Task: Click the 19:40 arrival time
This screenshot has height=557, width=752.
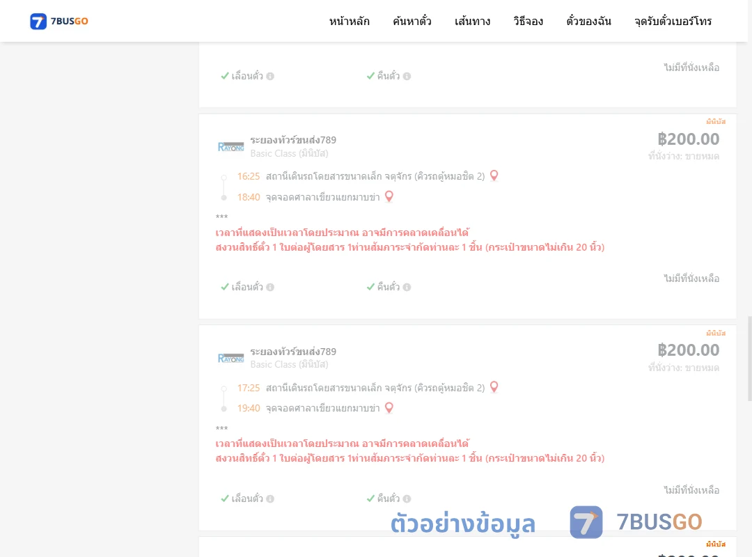Action: click(x=249, y=408)
